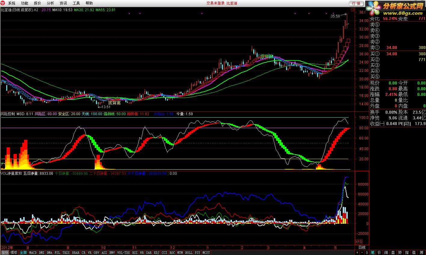Switch to the ROC indicator

coord(172,253)
